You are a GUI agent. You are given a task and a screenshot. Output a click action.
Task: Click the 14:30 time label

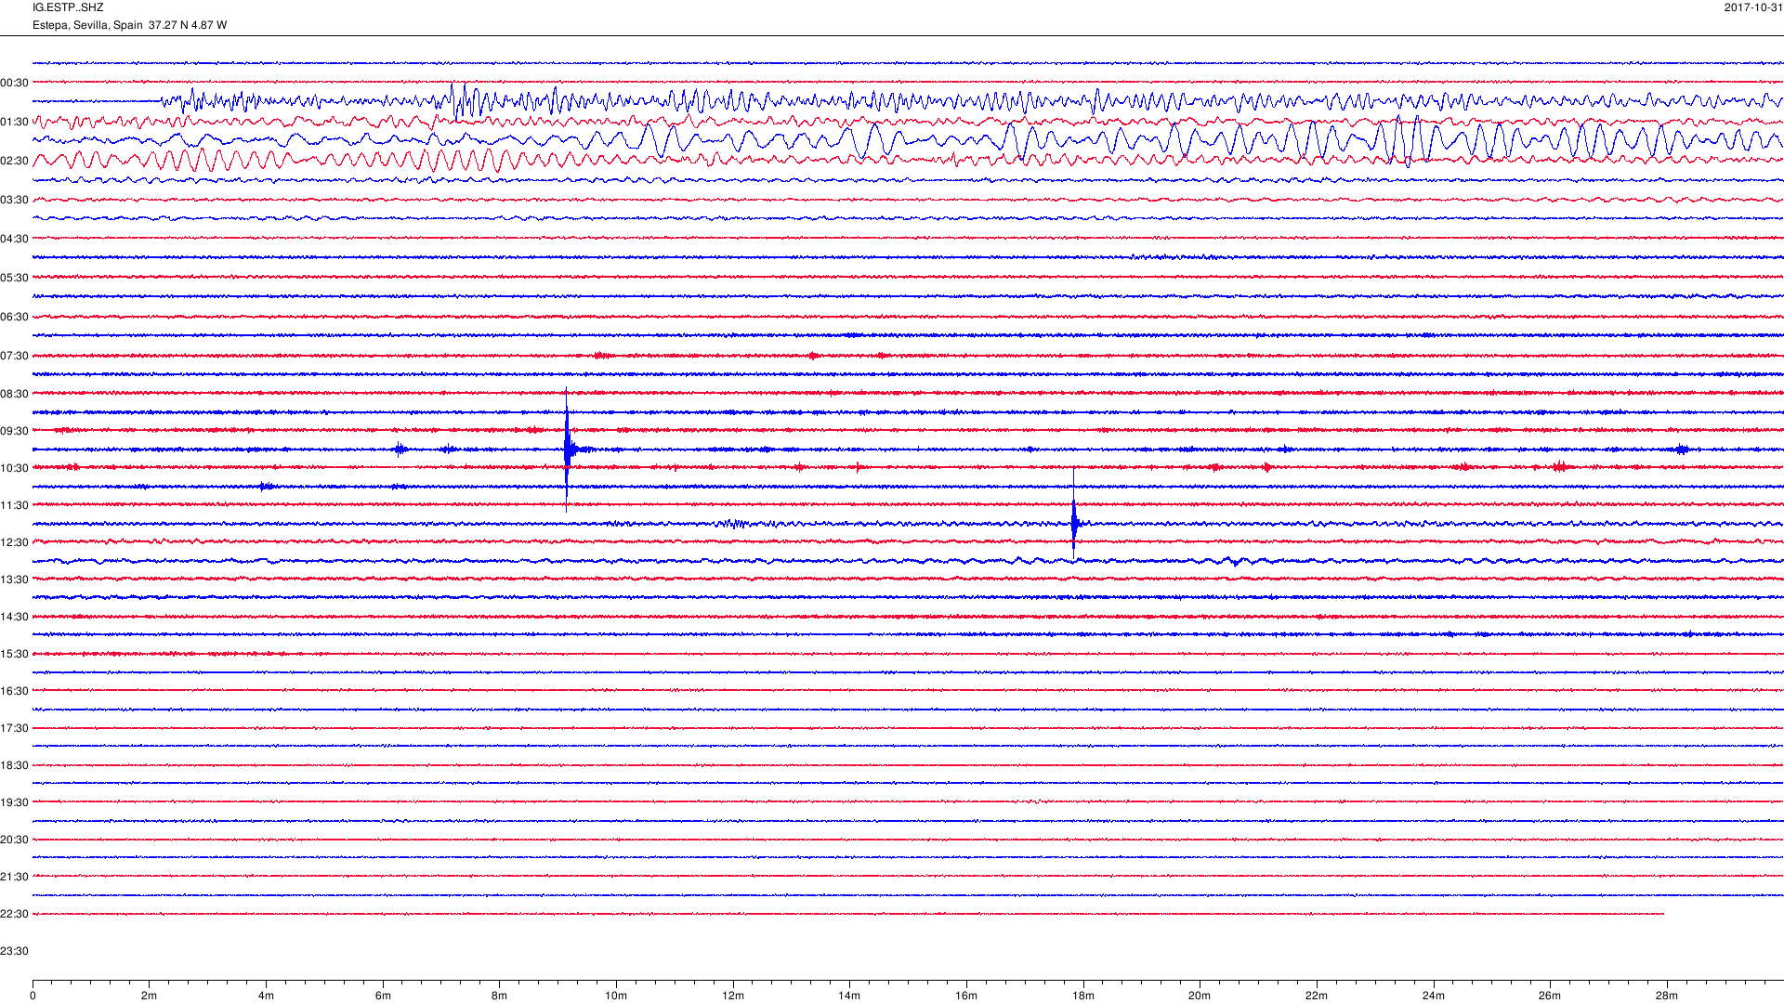pyautogui.click(x=14, y=617)
